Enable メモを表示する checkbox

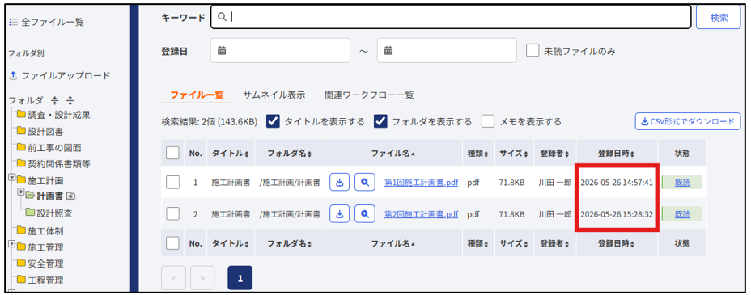click(488, 121)
